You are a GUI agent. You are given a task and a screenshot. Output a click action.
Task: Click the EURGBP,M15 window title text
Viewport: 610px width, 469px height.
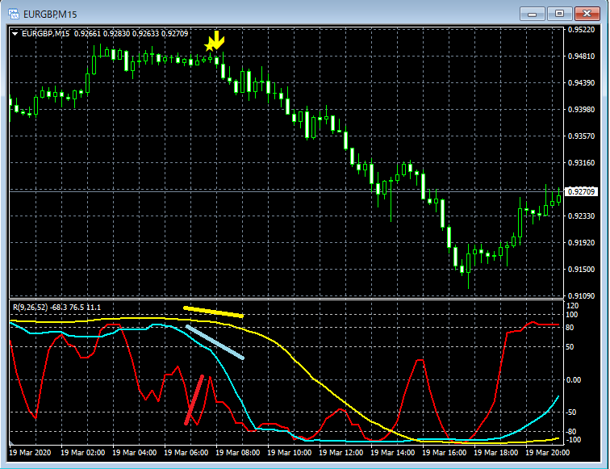[50, 15]
